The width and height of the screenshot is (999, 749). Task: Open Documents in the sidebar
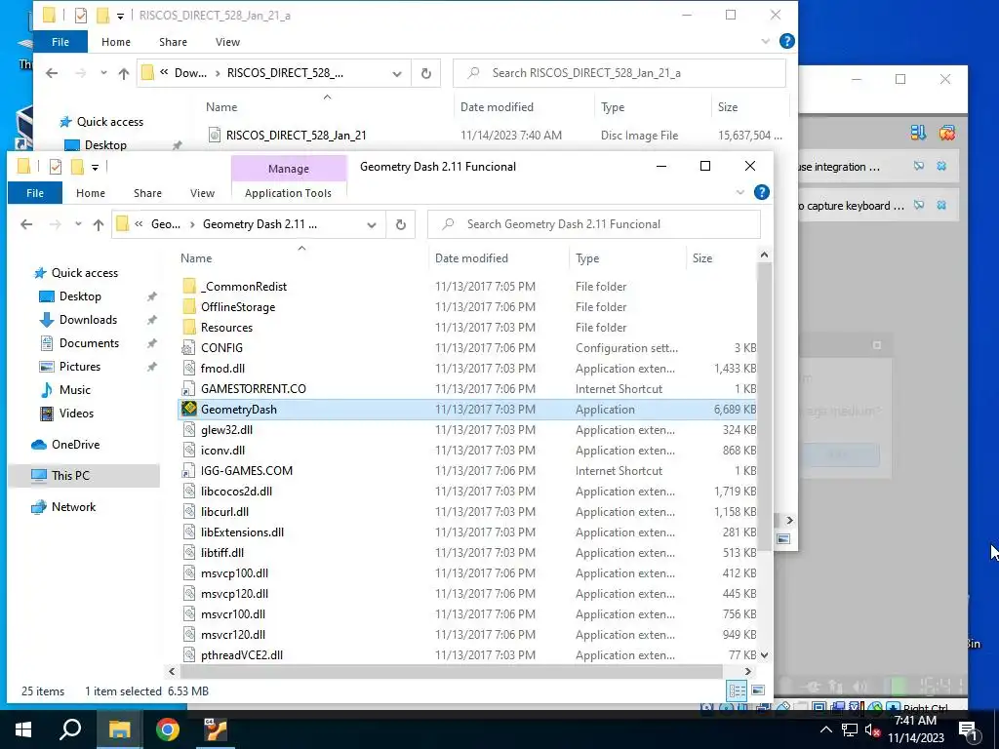coord(89,343)
